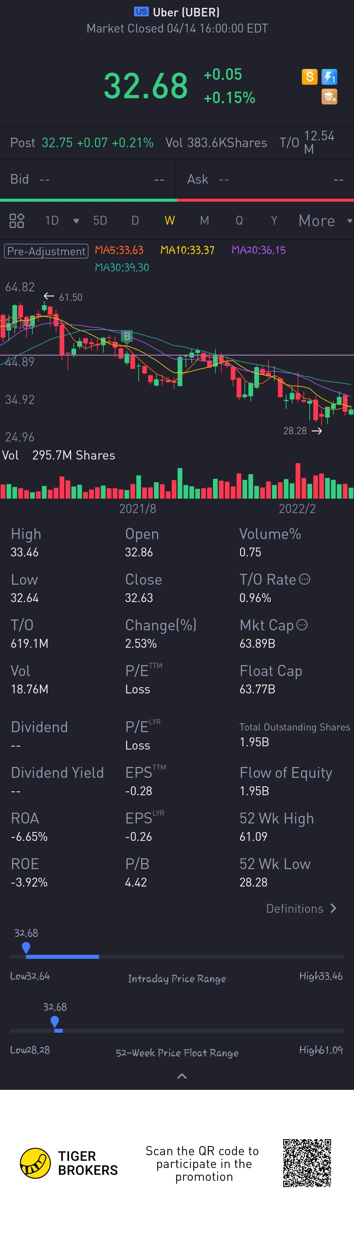Tap the Post market price row
354x1237 pixels.
click(82, 143)
